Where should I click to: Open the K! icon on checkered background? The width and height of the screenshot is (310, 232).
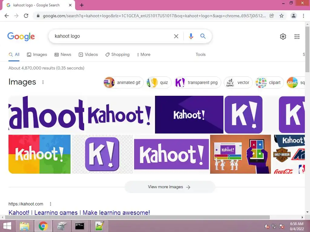tap(102, 154)
